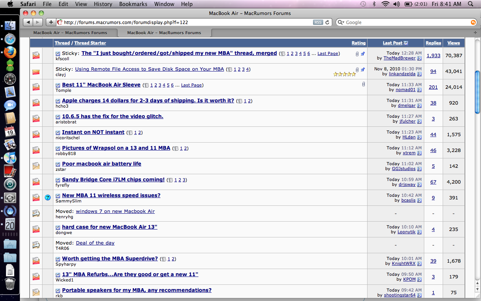Screen dimensions: 481x301
Task: Click the Safari back button
Action: coord(28,22)
